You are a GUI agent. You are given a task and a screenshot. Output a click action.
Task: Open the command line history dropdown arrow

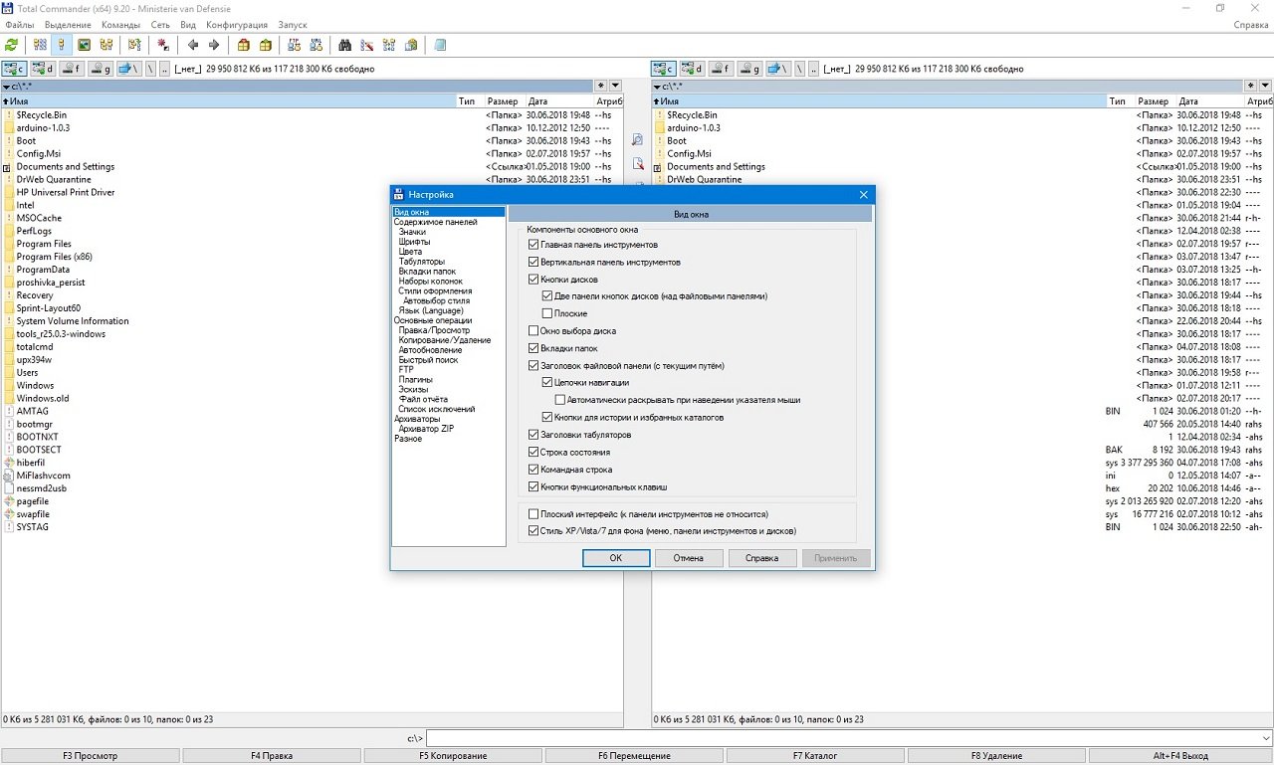pos(1265,739)
